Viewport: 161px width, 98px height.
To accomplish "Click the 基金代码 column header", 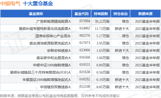I will coord(82,14).
